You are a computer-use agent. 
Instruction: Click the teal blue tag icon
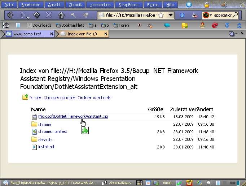pyautogui.click(x=167, y=25)
